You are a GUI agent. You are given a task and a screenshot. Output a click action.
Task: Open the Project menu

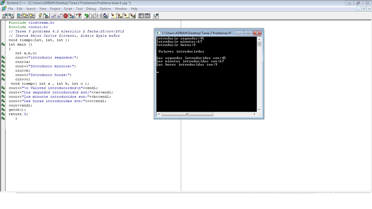click(55, 8)
